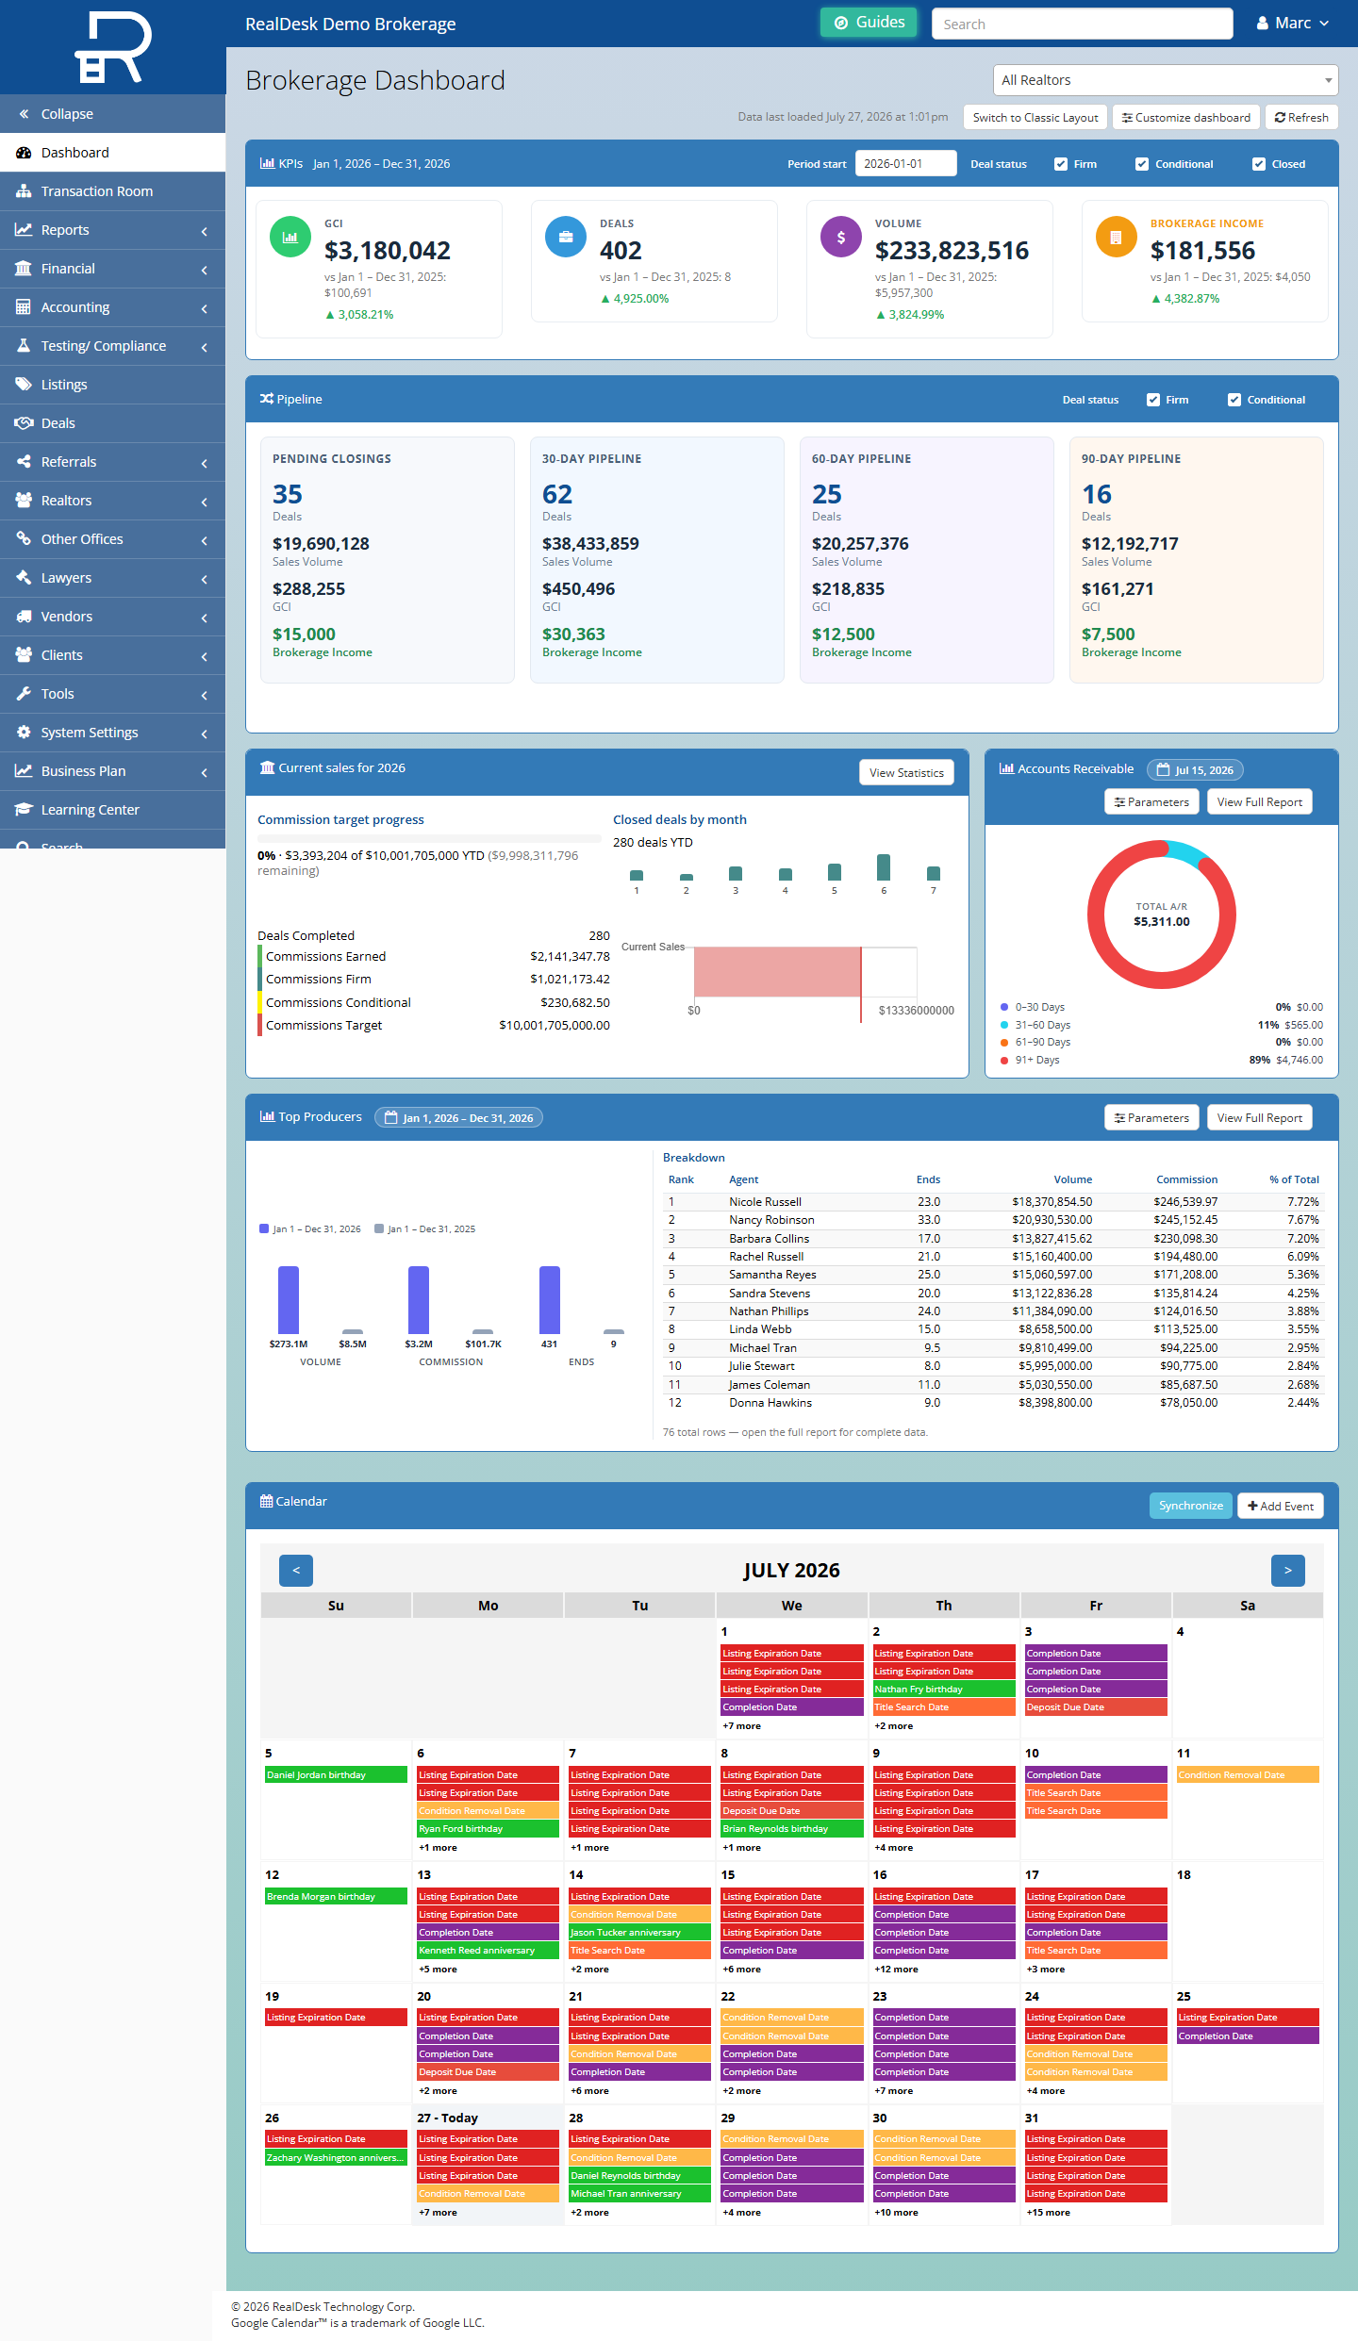Expand the Financial sidebar submenu
This screenshot has width=1358, height=2341.
[x=113, y=269]
